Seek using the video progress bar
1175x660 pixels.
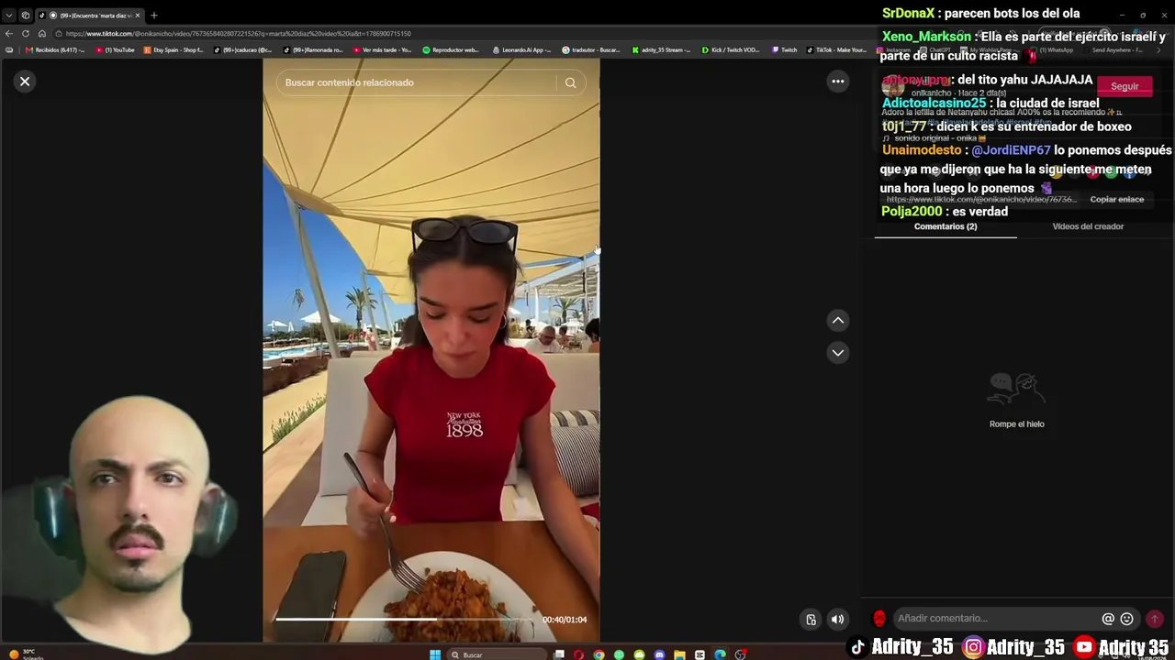(x=404, y=619)
